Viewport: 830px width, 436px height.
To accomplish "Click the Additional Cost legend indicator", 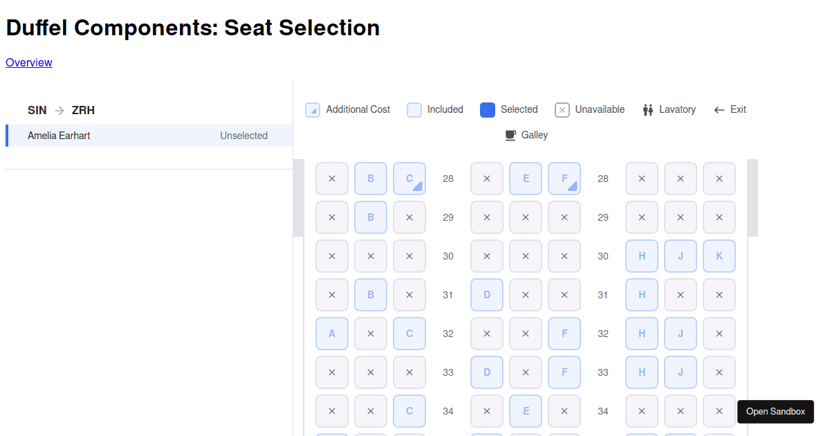I will [x=313, y=109].
